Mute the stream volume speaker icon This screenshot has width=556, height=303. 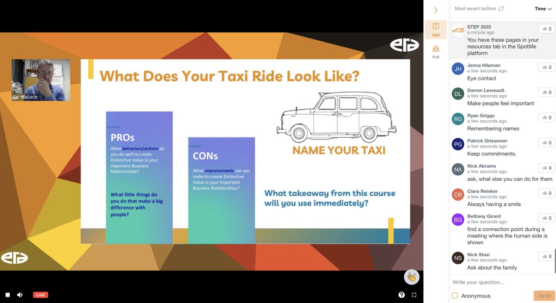(x=20, y=295)
